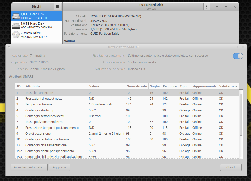Click the Chiudi button

[231, 167]
